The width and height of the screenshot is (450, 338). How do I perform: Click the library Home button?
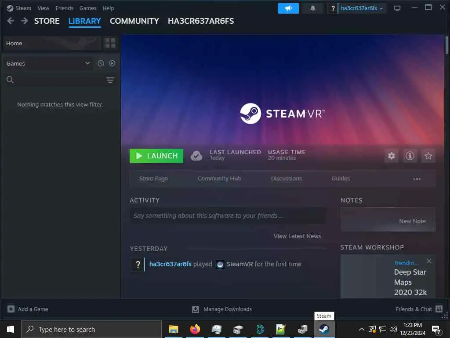click(x=52, y=44)
